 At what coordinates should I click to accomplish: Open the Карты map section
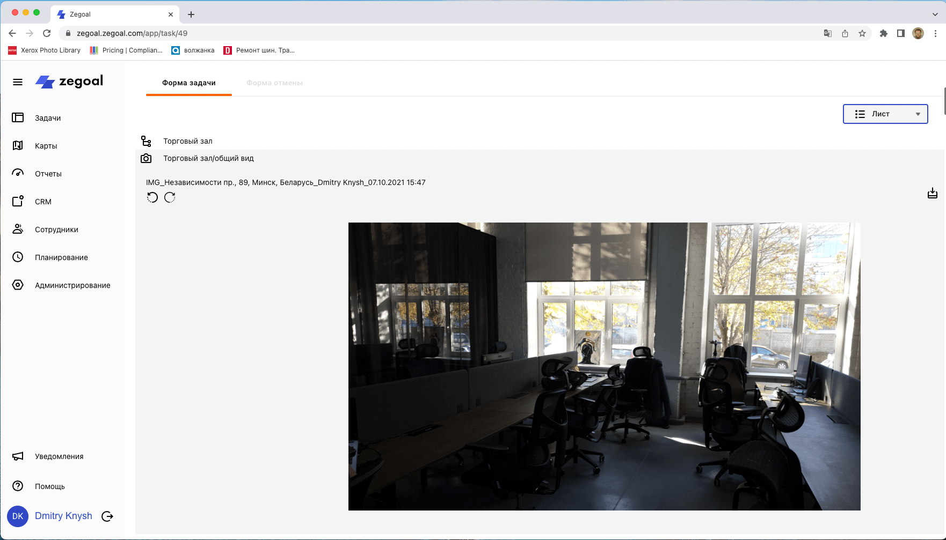coord(46,146)
